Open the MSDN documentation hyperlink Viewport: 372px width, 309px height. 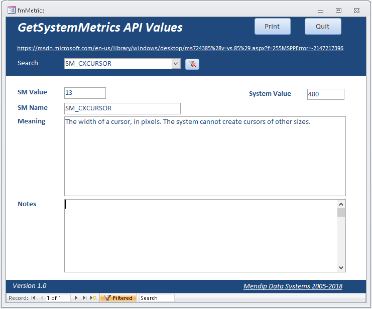coord(180,48)
